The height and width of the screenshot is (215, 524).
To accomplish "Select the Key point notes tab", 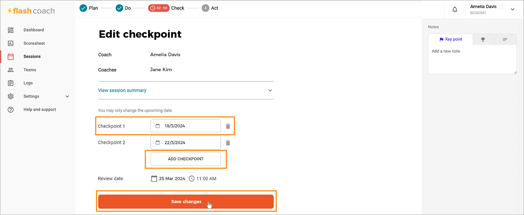I will coord(451,39).
